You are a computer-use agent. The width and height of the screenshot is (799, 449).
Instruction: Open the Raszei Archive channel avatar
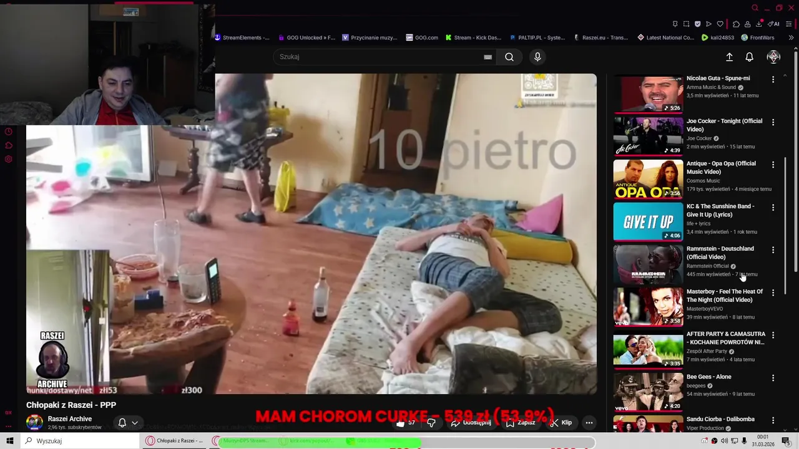point(34,422)
